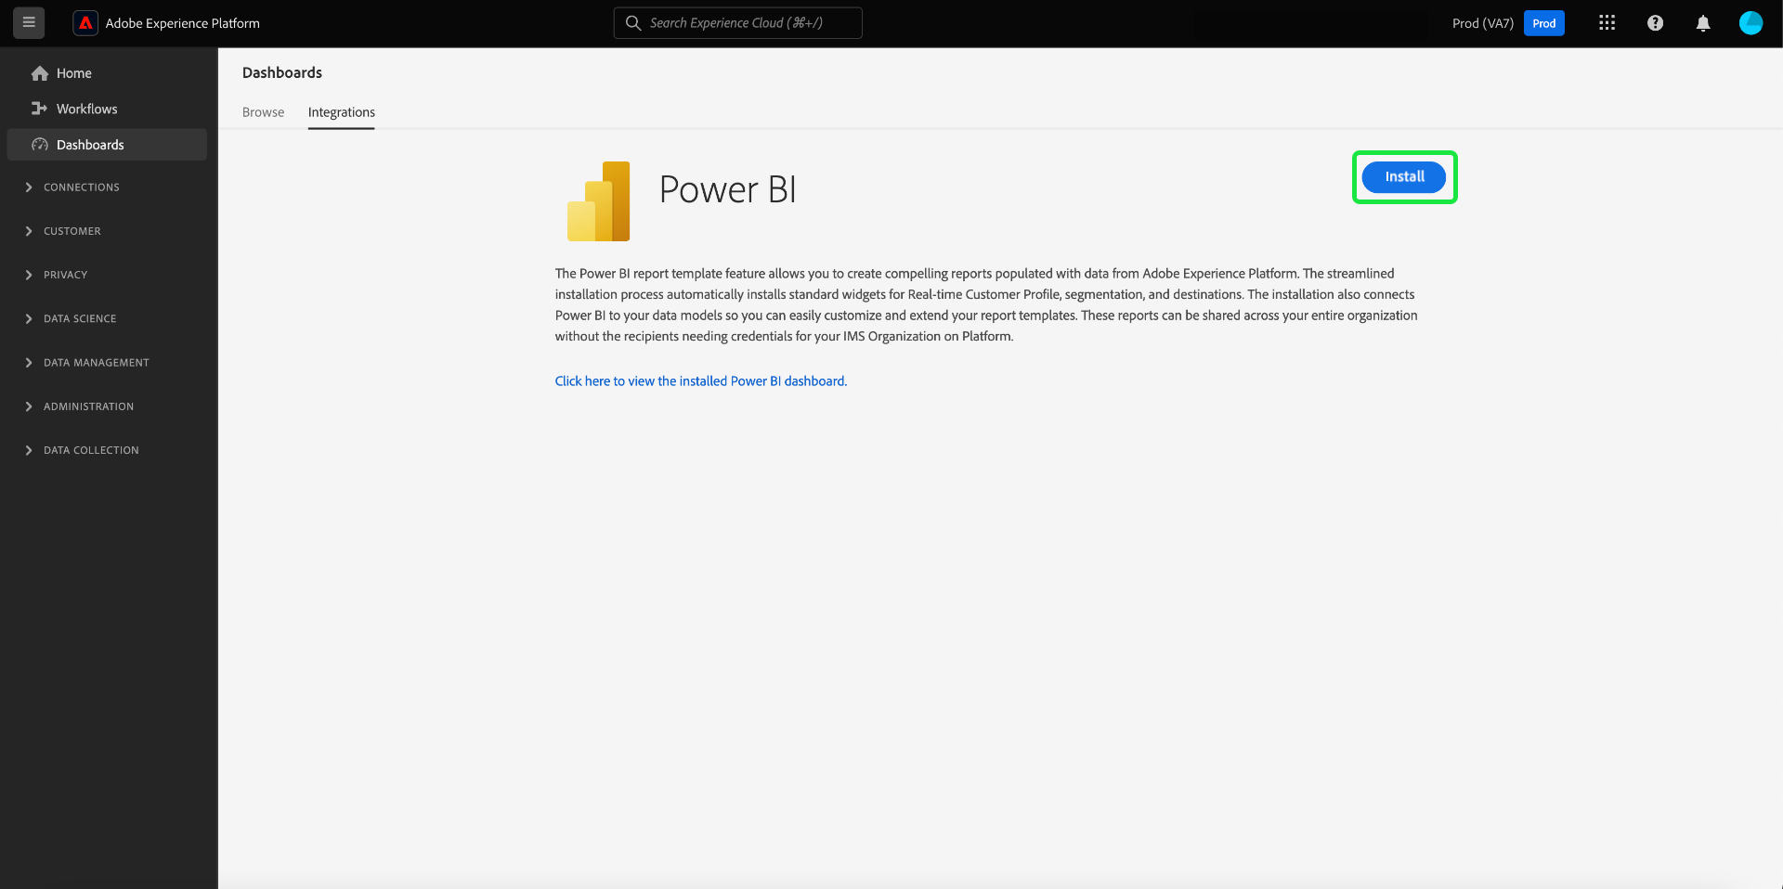Viewport: 1783px width, 889px height.
Task: Install the Power BI integration
Action: tap(1404, 177)
